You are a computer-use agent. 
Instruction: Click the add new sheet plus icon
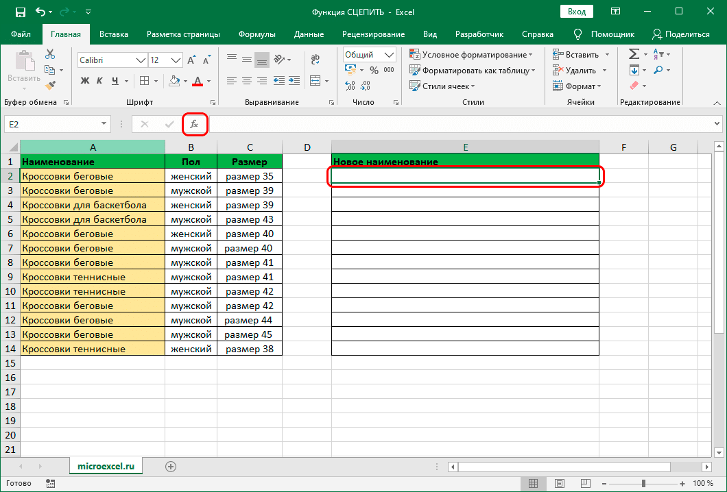coord(171,467)
